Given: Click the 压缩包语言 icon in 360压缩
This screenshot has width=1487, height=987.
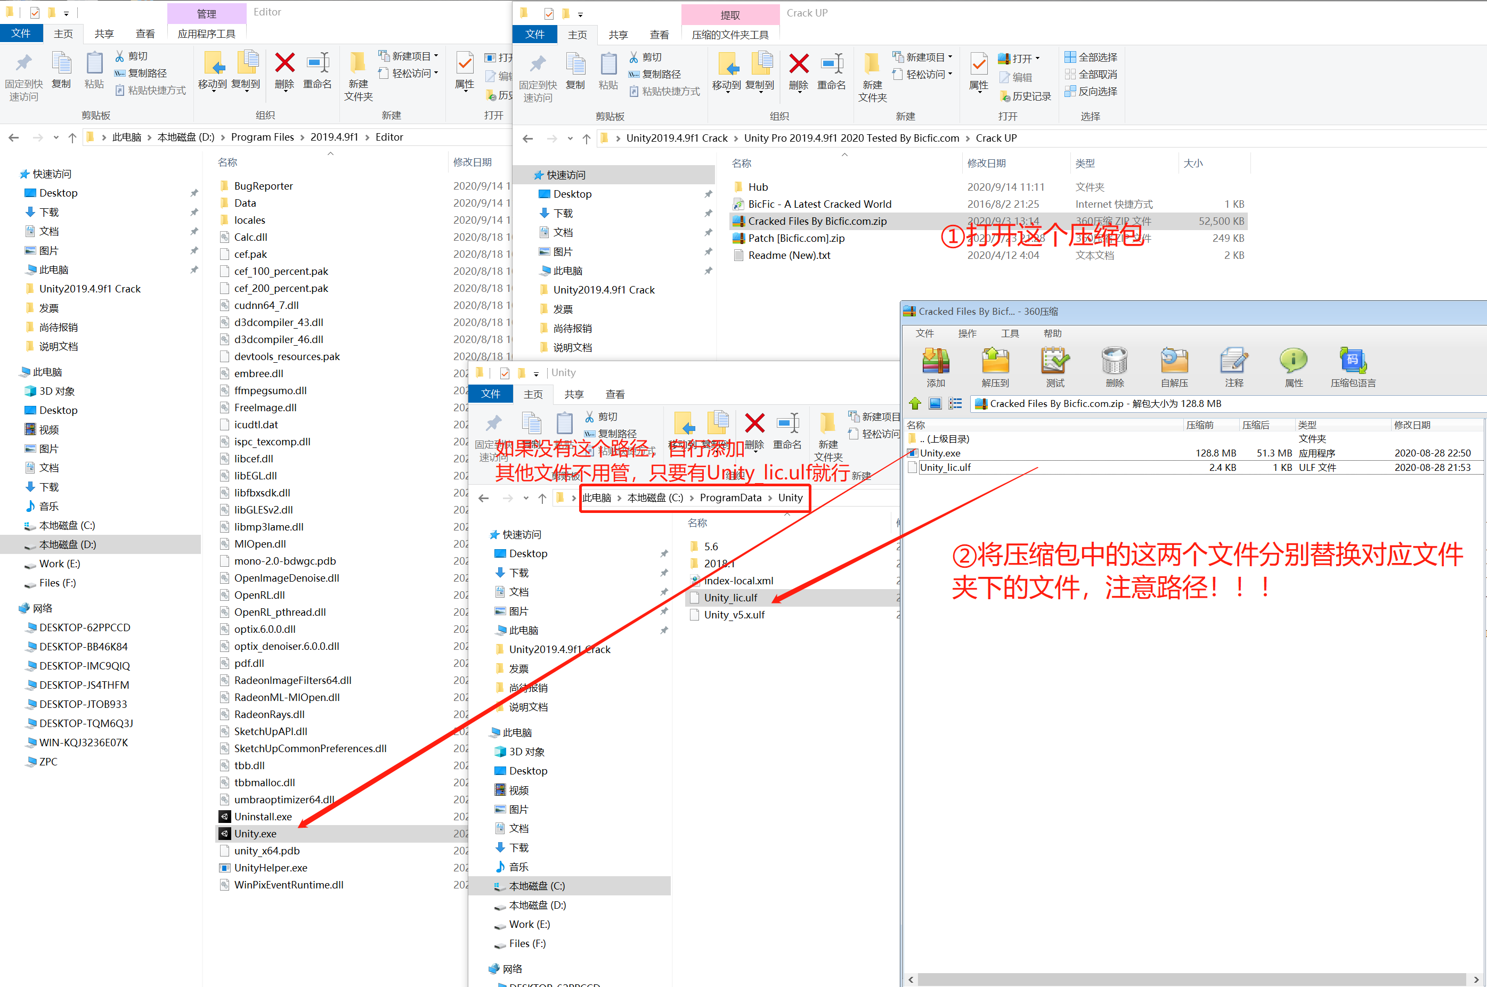Looking at the screenshot, I should [1352, 361].
